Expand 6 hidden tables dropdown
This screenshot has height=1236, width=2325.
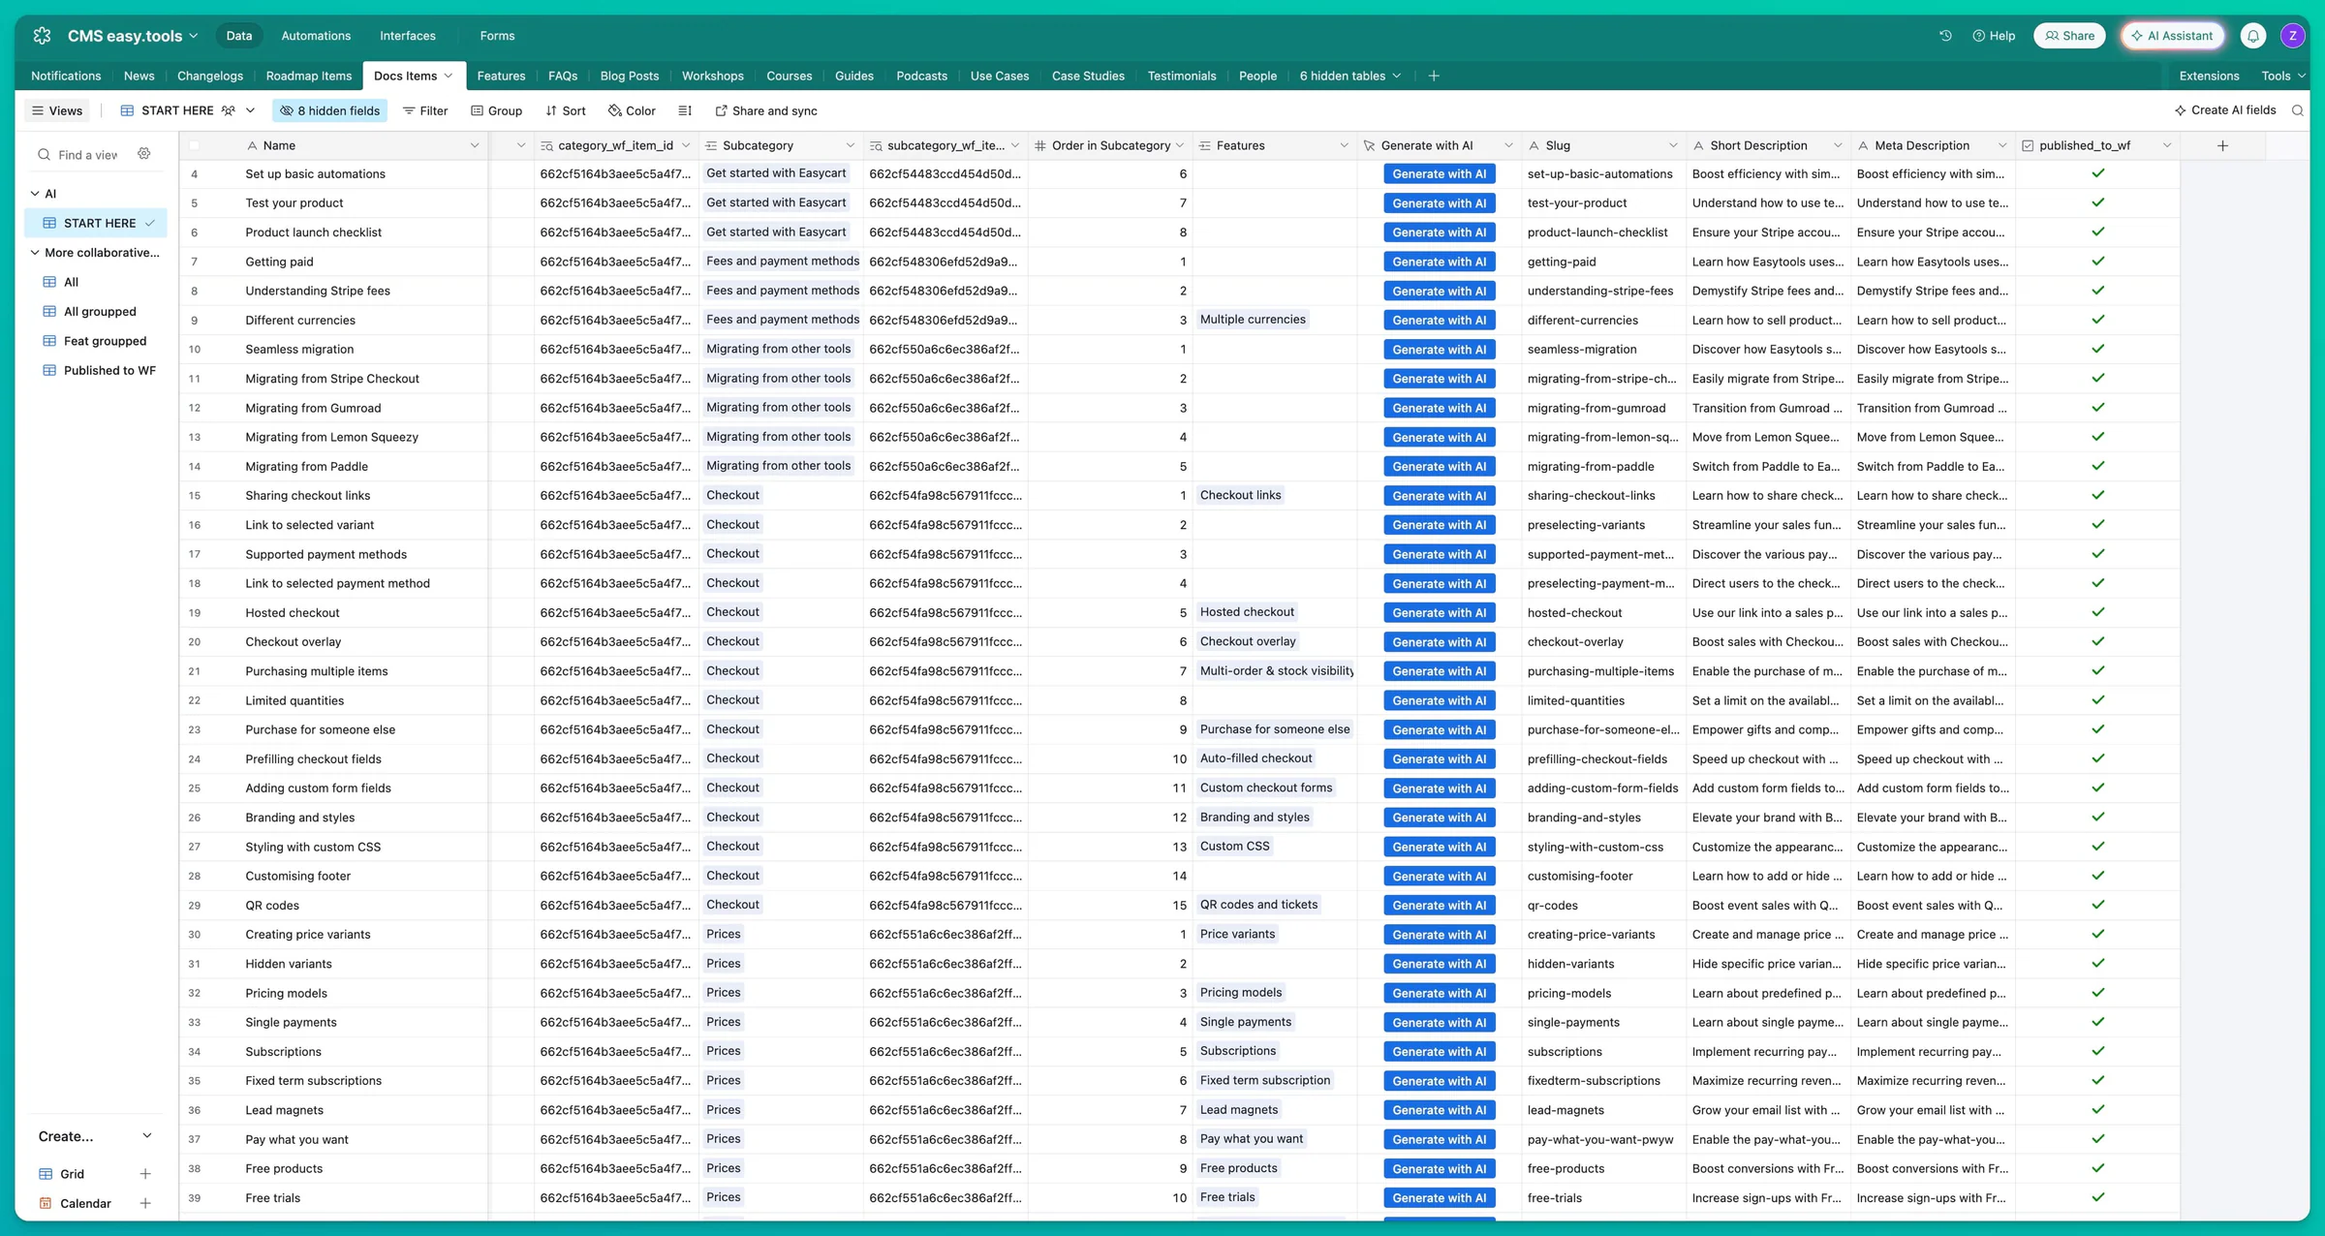[1349, 76]
